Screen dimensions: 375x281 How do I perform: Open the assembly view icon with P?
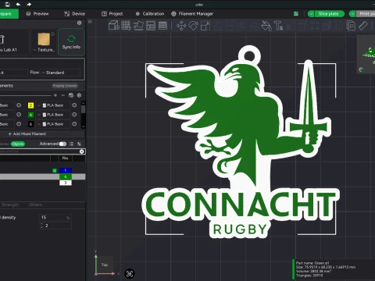(x=351, y=26)
